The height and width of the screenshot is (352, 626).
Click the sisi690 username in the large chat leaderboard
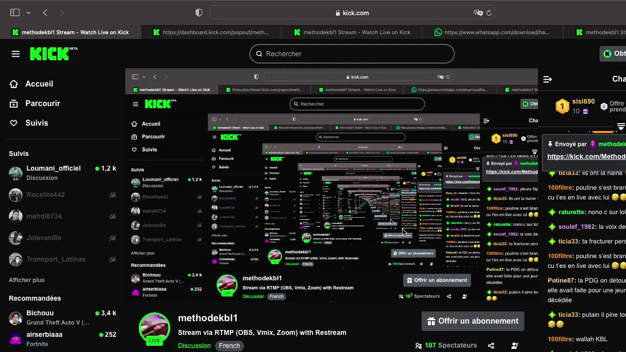pyautogui.click(x=583, y=102)
